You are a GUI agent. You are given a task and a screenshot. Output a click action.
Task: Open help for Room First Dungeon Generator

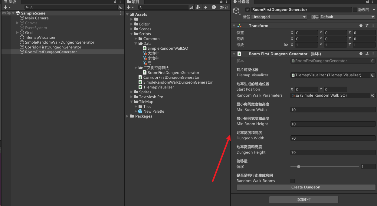(361, 54)
